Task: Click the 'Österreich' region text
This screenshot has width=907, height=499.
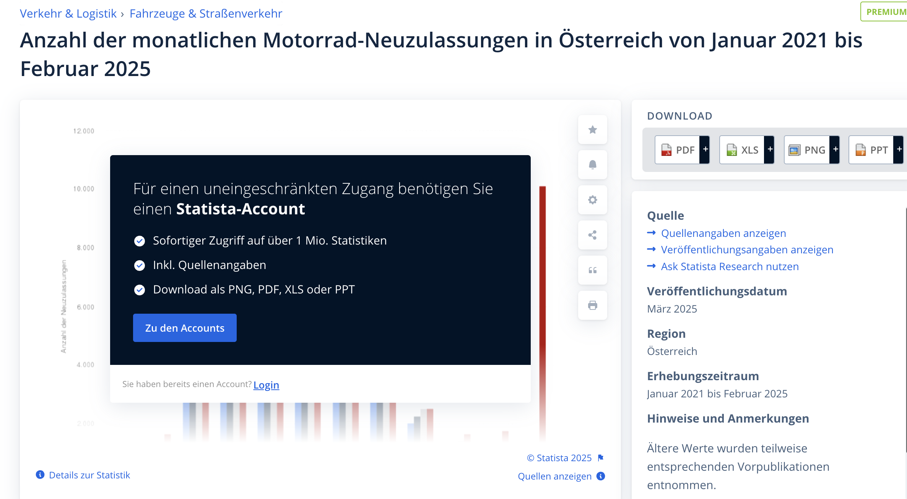Action: [x=672, y=351]
